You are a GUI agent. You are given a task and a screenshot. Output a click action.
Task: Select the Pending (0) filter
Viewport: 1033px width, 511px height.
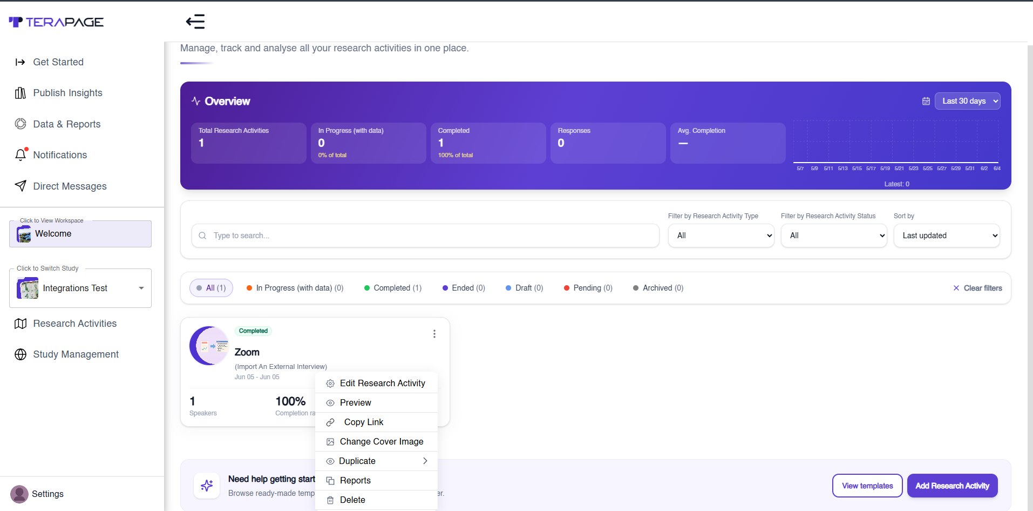(588, 288)
